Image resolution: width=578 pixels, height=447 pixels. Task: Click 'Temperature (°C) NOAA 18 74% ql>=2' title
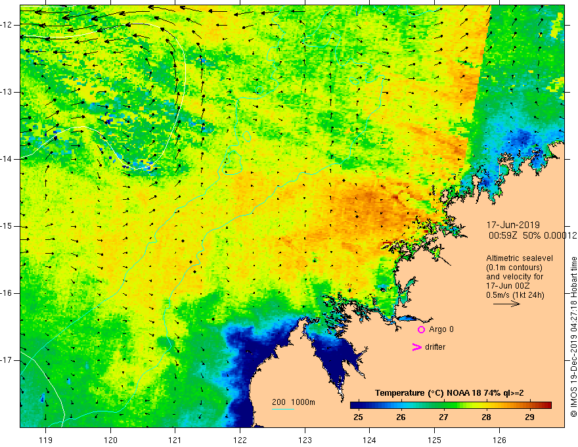tap(449, 393)
